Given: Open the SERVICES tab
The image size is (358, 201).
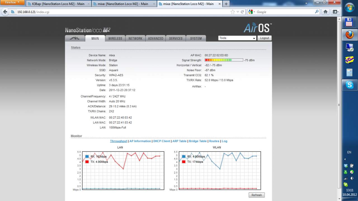Looking at the screenshot, I should coord(176,38).
